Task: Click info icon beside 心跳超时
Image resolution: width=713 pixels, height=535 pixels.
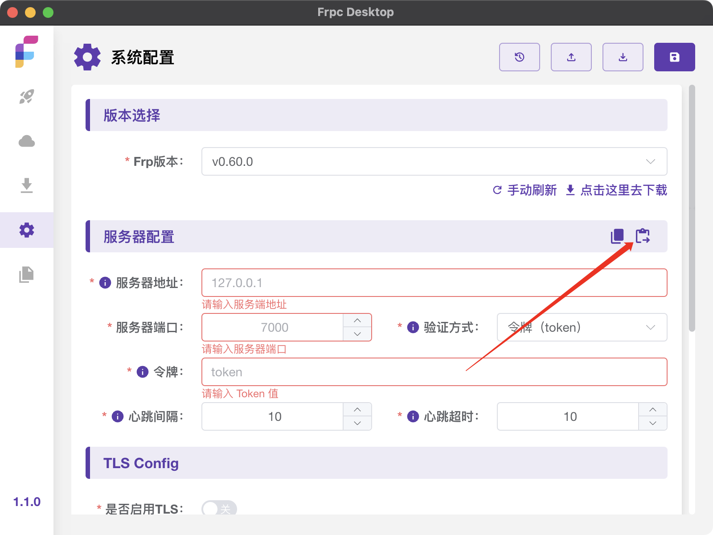Action: pos(413,416)
